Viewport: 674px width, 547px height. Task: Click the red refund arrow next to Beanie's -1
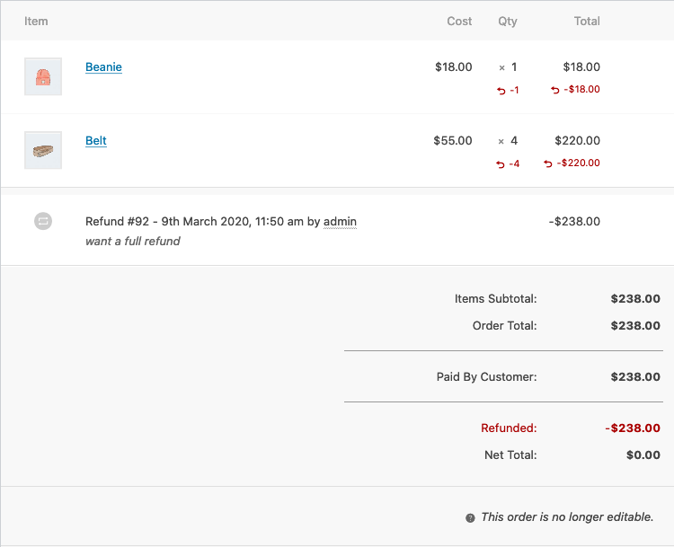501,91
